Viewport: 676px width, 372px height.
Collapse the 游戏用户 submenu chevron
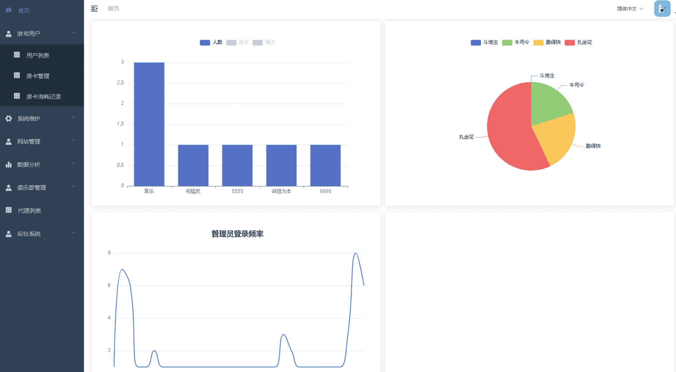73,33
